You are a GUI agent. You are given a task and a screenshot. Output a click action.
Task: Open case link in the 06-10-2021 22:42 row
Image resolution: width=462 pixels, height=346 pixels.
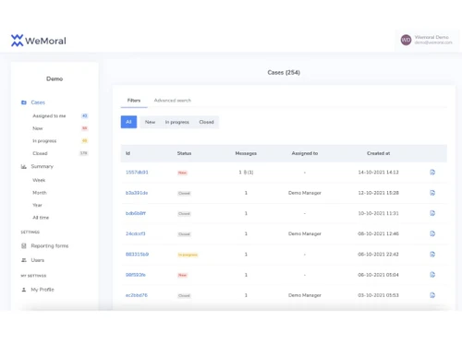click(x=137, y=254)
